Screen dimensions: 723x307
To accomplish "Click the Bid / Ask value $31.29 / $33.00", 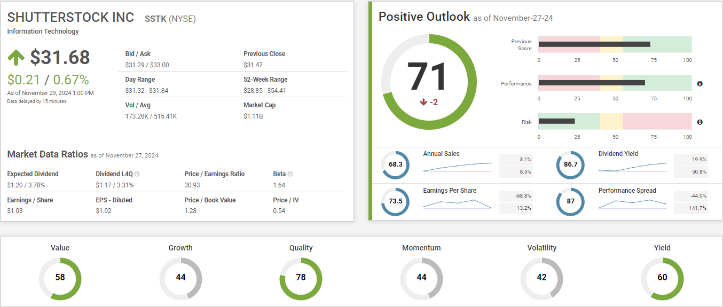I will (x=147, y=65).
